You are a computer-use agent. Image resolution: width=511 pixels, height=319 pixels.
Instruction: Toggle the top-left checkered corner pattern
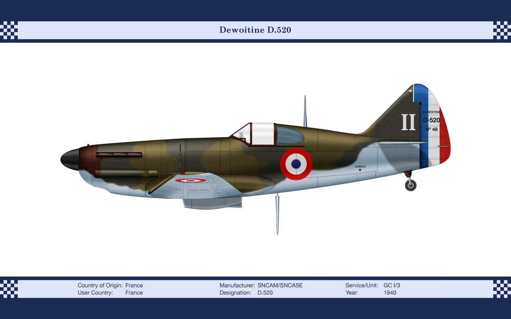(x=9, y=30)
